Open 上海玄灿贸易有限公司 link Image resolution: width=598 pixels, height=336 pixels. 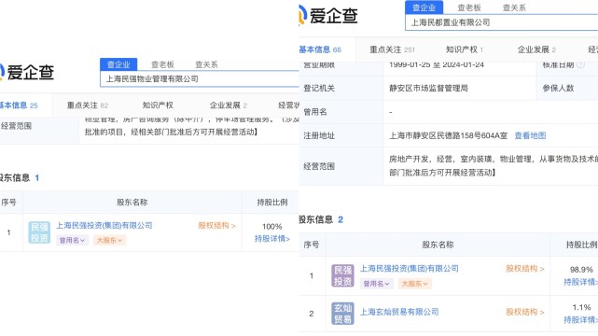(399, 312)
